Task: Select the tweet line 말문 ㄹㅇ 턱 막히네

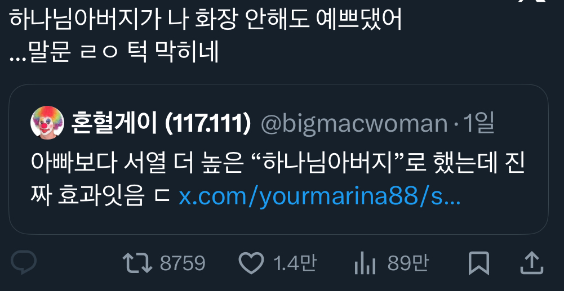Action: (x=114, y=52)
